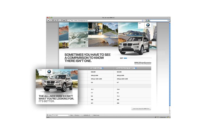Click the vertical page scrollbar
Image resolution: width=209 pixels, height=136 pixels.
170,64
